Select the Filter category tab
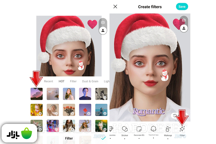The image size is (216, 144). (73, 82)
